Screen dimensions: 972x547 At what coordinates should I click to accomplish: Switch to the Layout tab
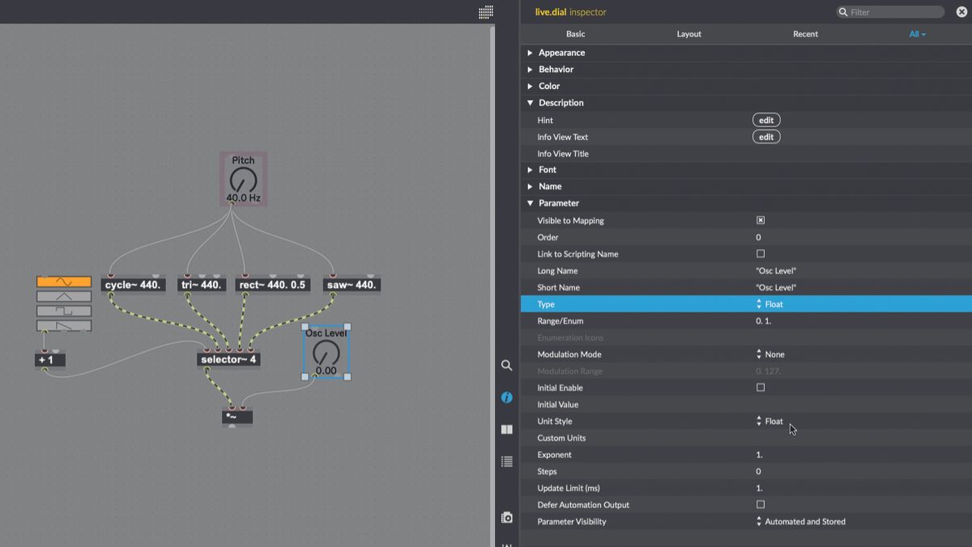(689, 34)
